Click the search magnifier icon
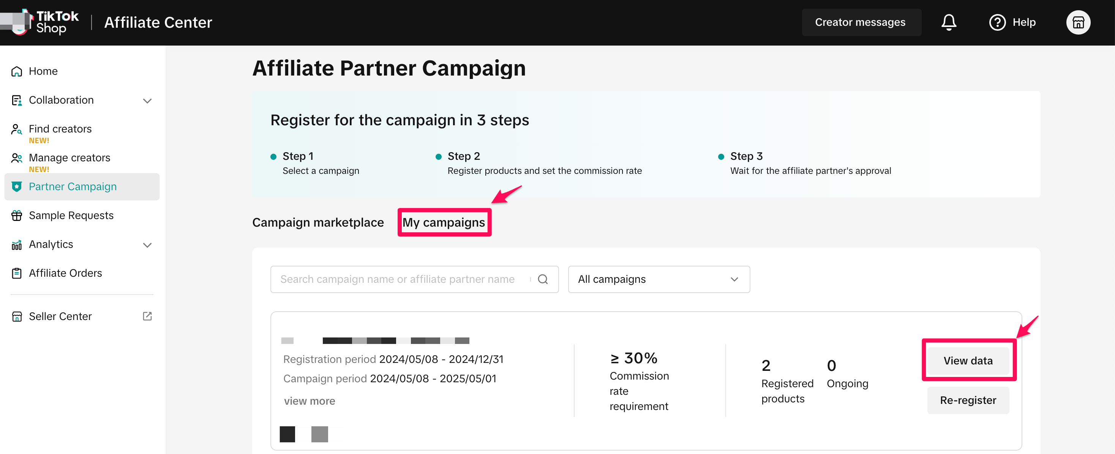 point(543,279)
